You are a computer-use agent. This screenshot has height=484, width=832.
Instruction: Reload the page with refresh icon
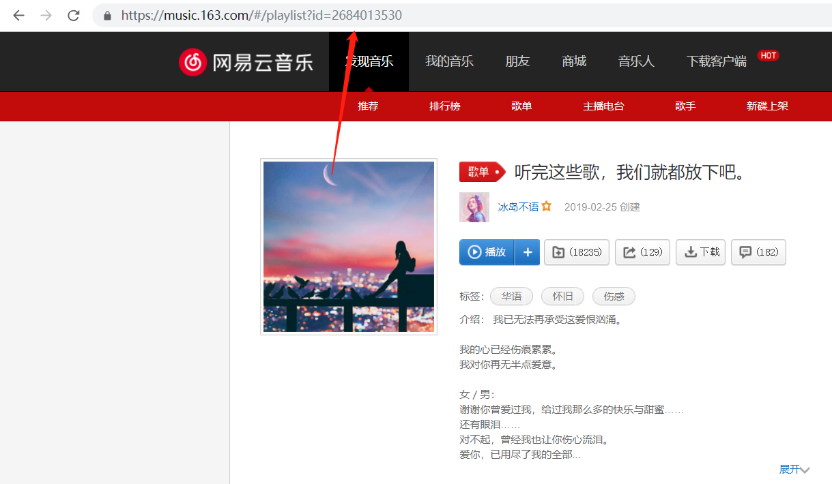click(x=74, y=15)
